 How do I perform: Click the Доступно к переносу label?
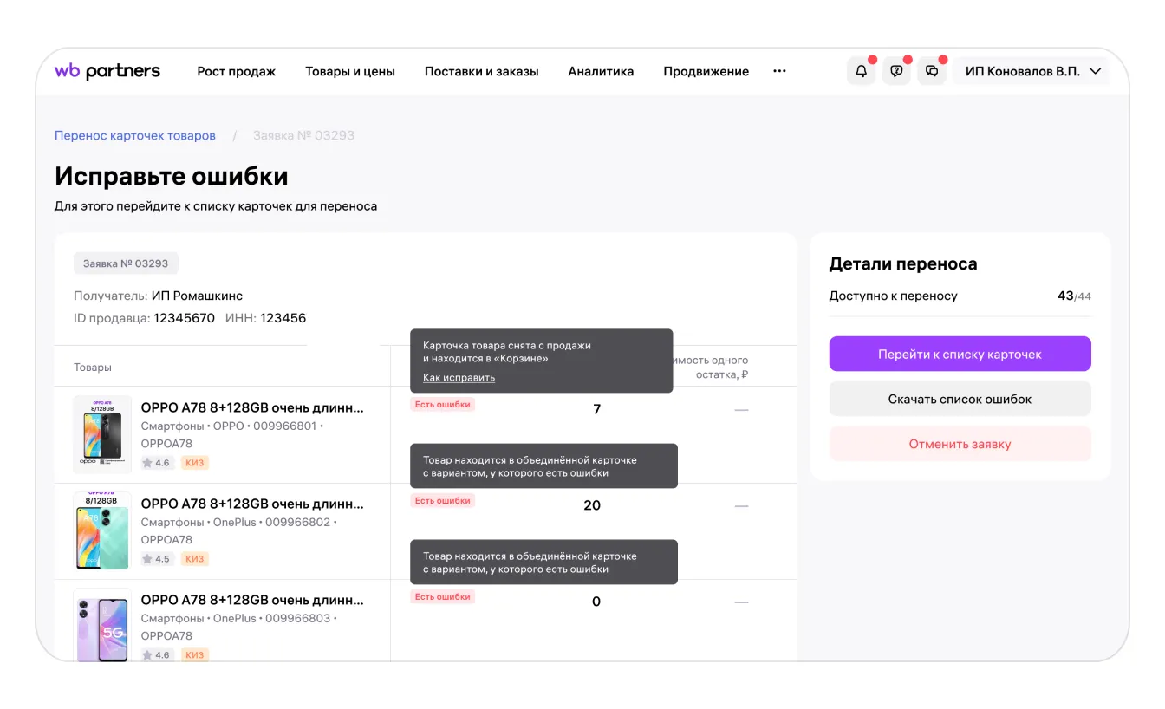click(x=894, y=296)
